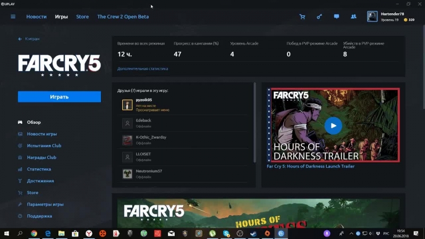Open Microsoft Edge from the taskbar

click(x=48, y=233)
